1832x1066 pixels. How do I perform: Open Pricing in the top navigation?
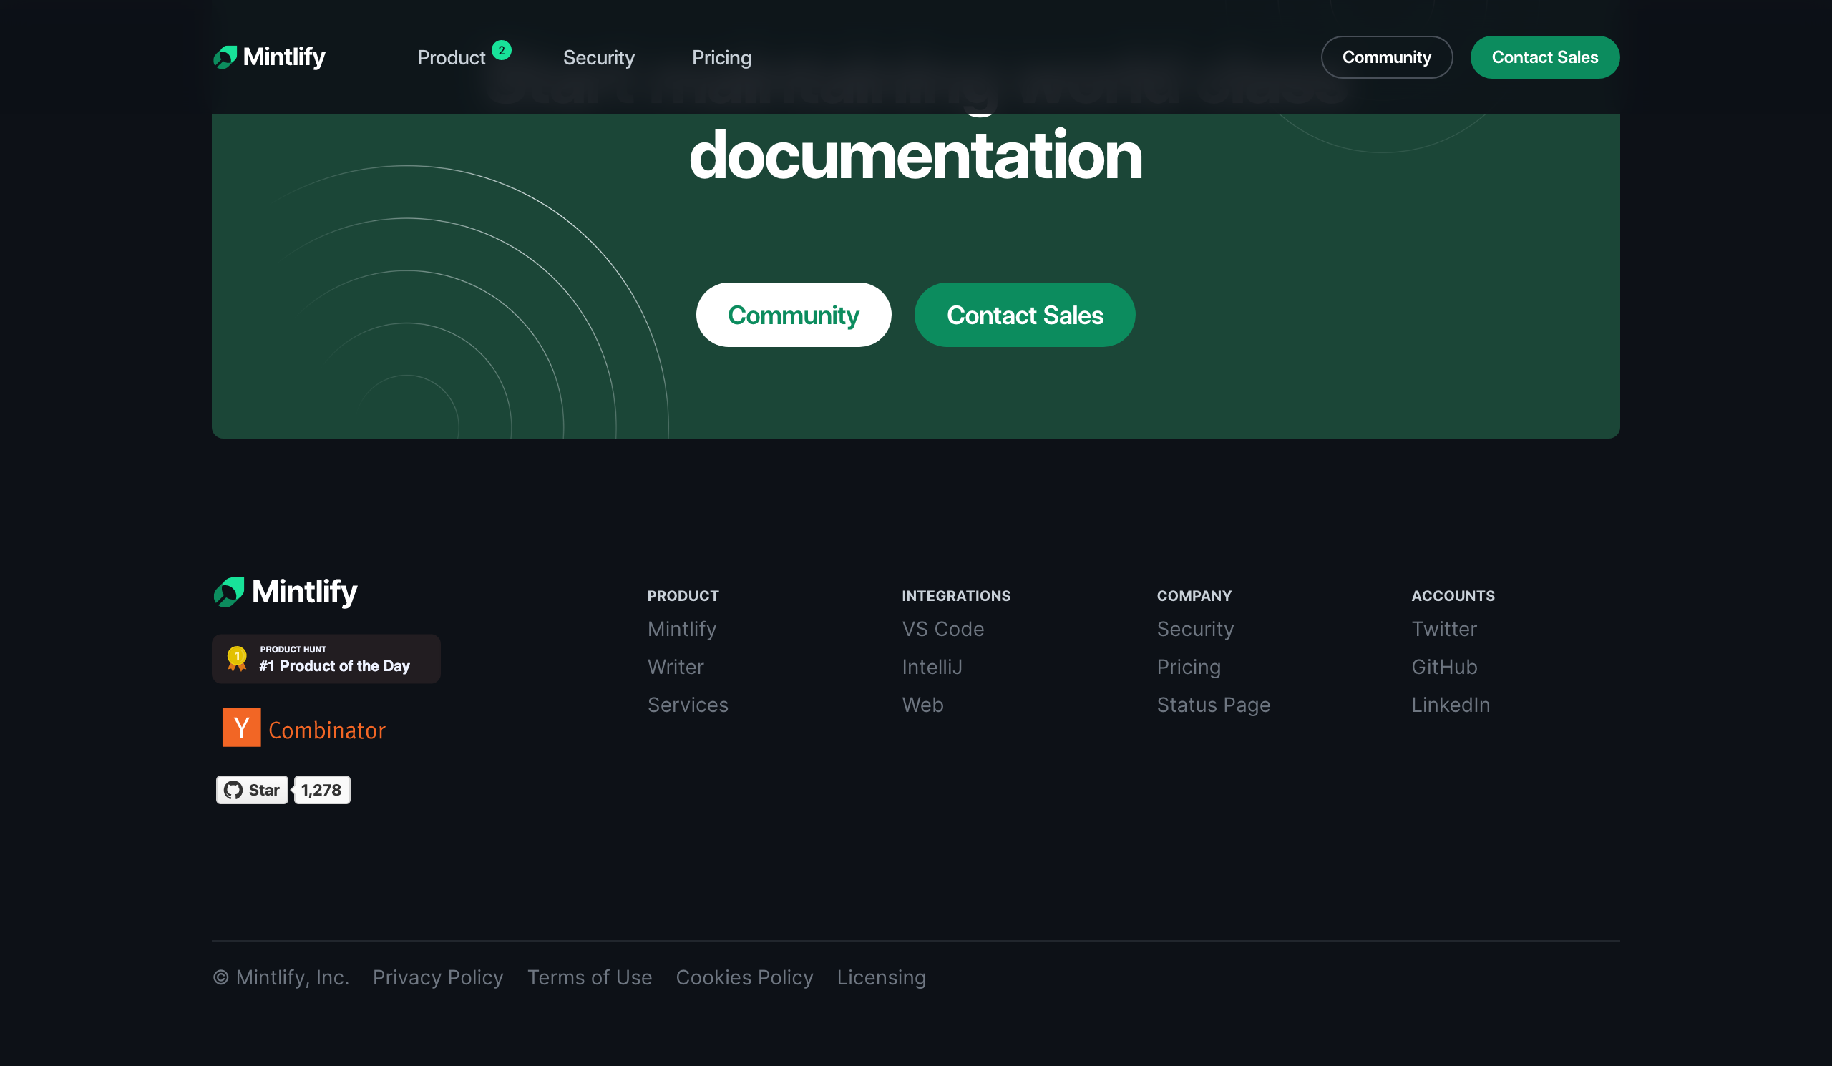pos(721,57)
